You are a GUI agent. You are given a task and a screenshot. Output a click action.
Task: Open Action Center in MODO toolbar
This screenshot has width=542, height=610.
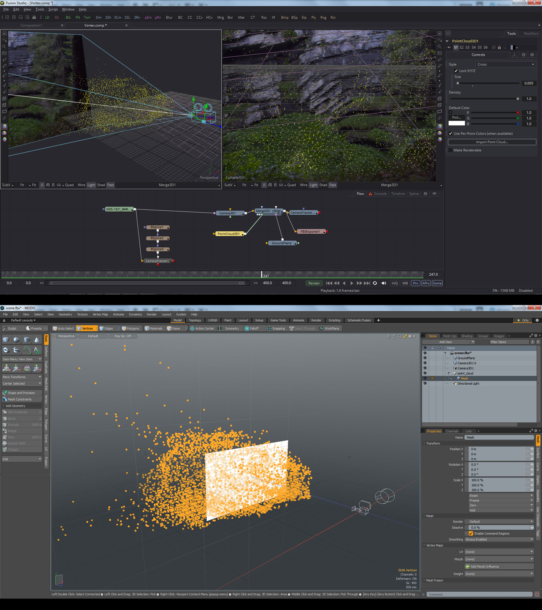click(202, 328)
